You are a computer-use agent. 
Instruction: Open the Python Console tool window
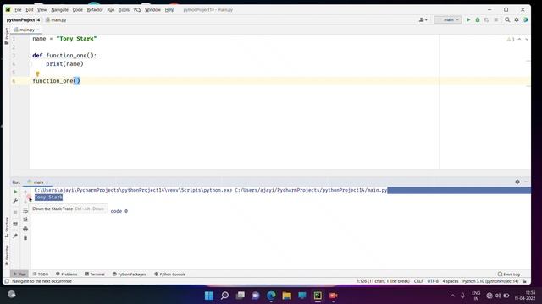pyautogui.click(x=169, y=274)
